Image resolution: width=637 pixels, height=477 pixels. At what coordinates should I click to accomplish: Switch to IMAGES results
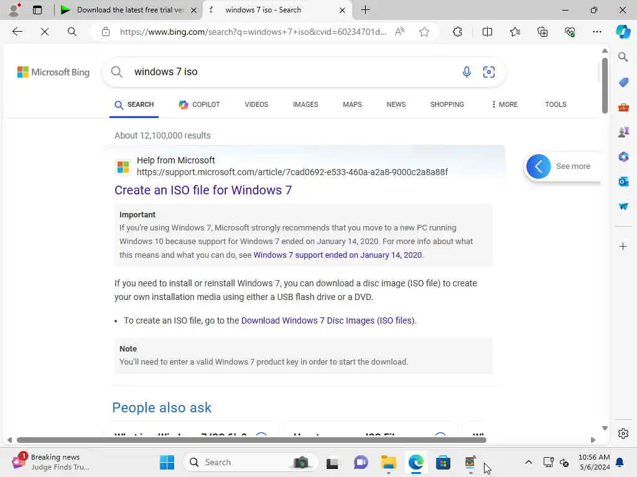tap(305, 104)
